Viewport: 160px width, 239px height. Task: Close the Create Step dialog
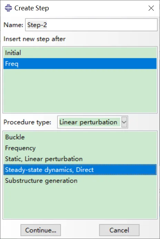coord(151,8)
